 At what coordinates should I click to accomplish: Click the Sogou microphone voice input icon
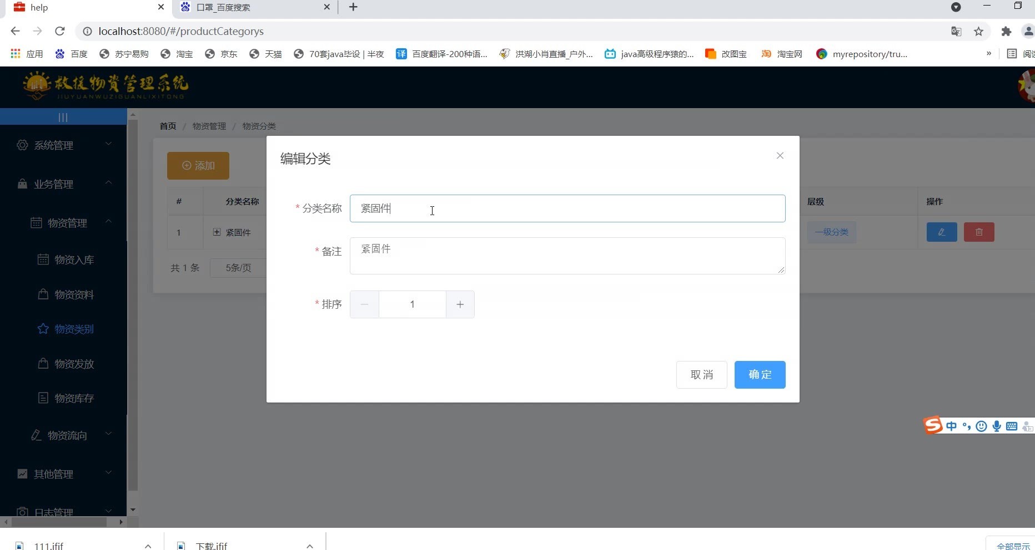(x=997, y=426)
